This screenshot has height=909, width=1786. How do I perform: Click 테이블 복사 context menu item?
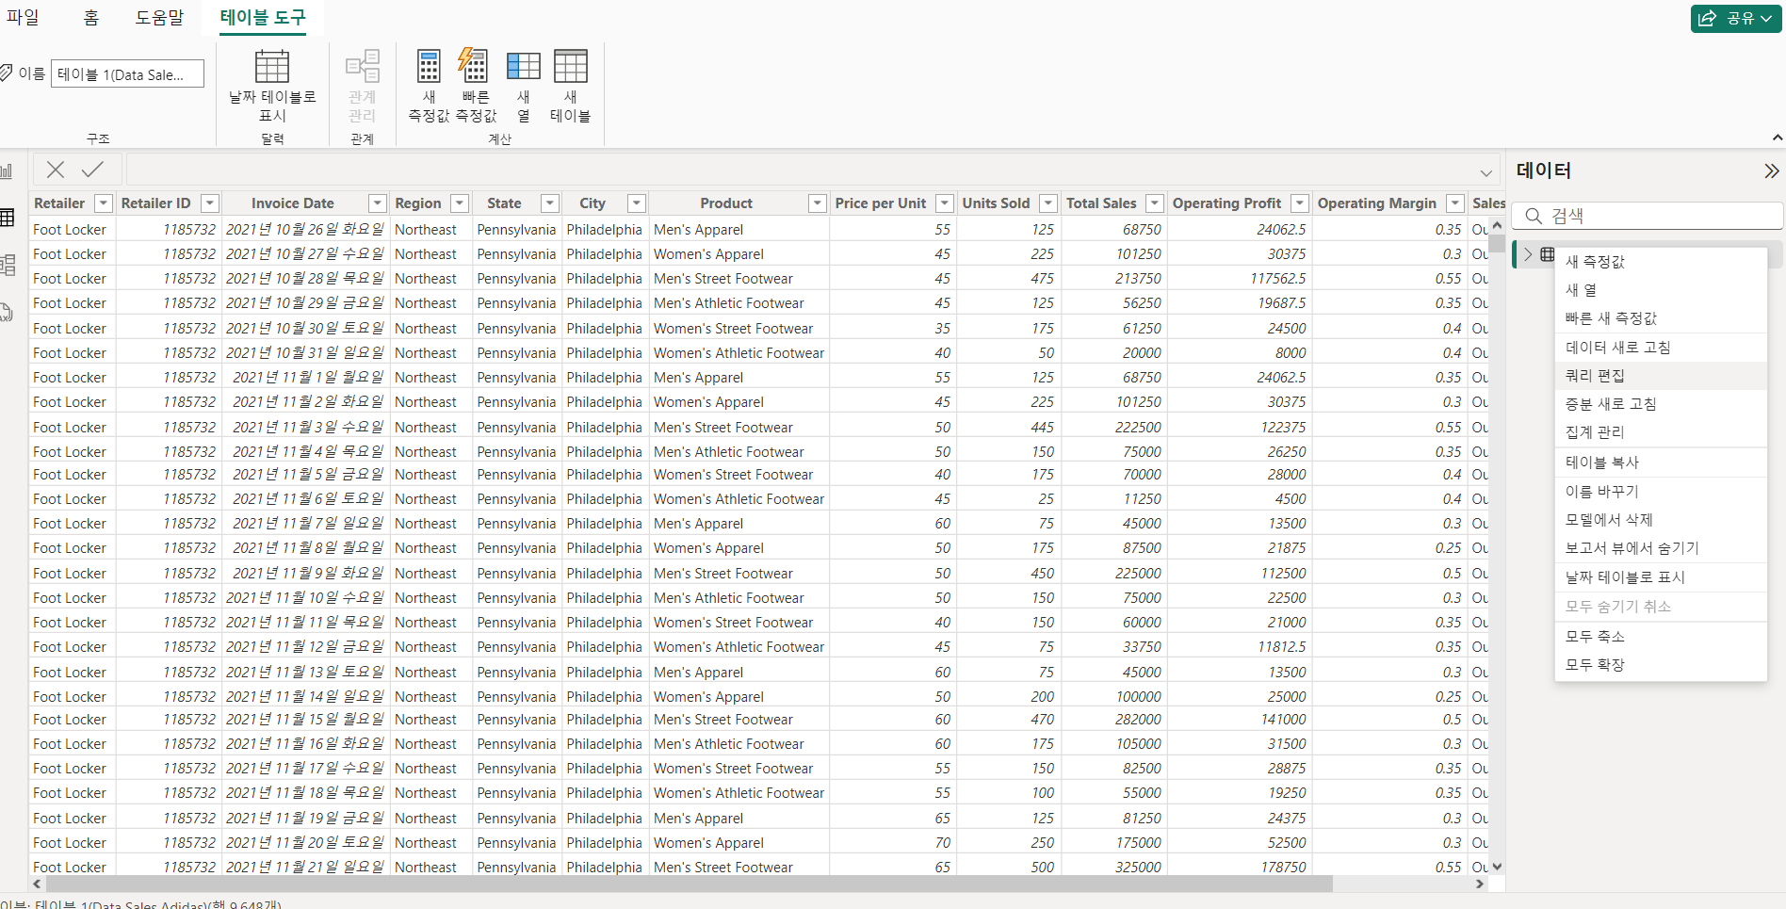[1661, 463]
